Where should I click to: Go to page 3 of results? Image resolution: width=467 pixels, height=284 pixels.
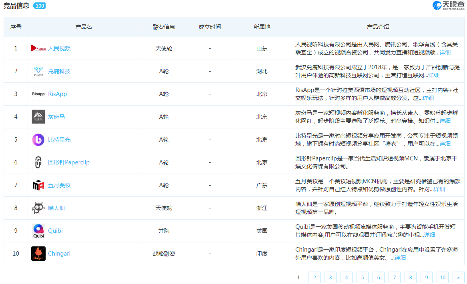coord(331,278)
